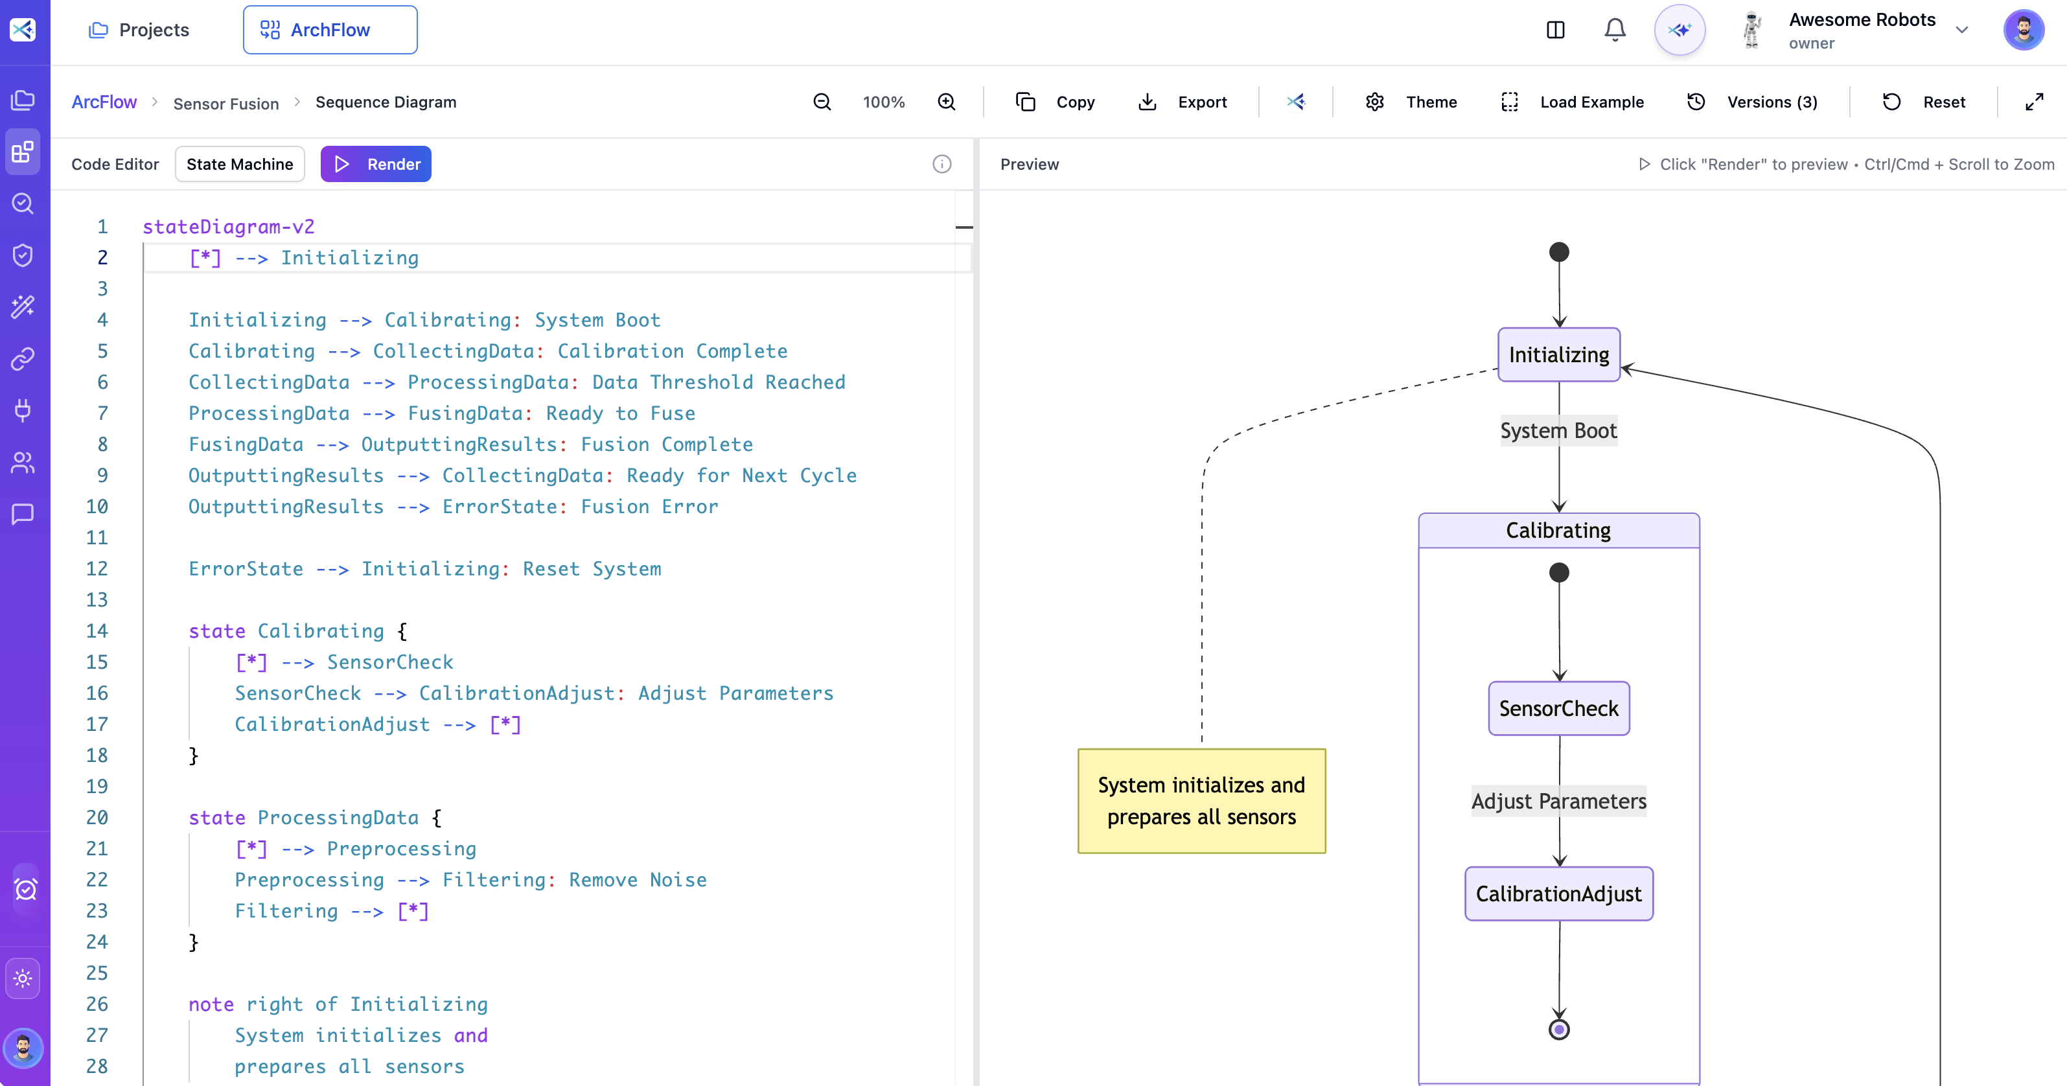Select the shield security icon in the sidebar
Image resolution: width=2067 pixels, height=1086 pixels.
23,255
